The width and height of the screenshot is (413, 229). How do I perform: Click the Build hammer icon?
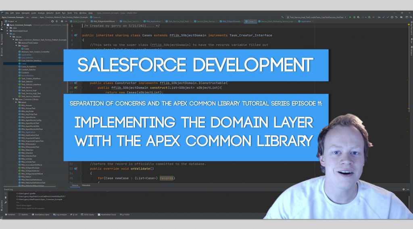pos(283,17)
